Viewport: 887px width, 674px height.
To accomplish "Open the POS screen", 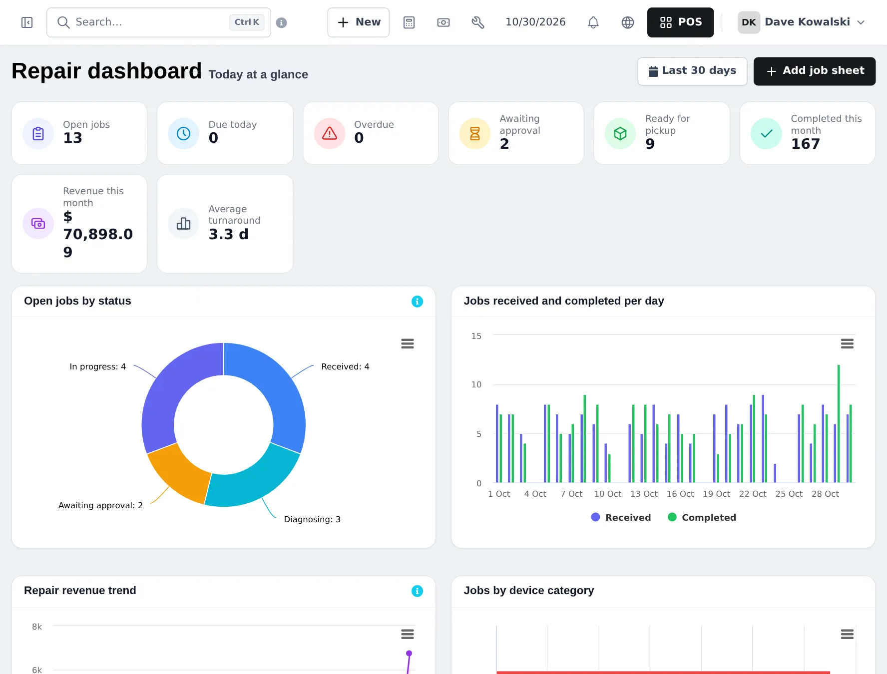I will (x=680, y=22).
